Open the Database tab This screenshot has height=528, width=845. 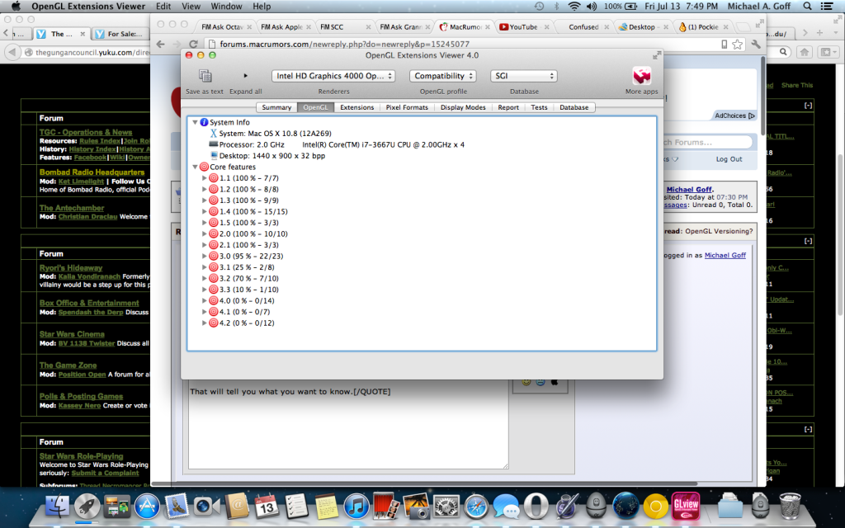(574, 107)
